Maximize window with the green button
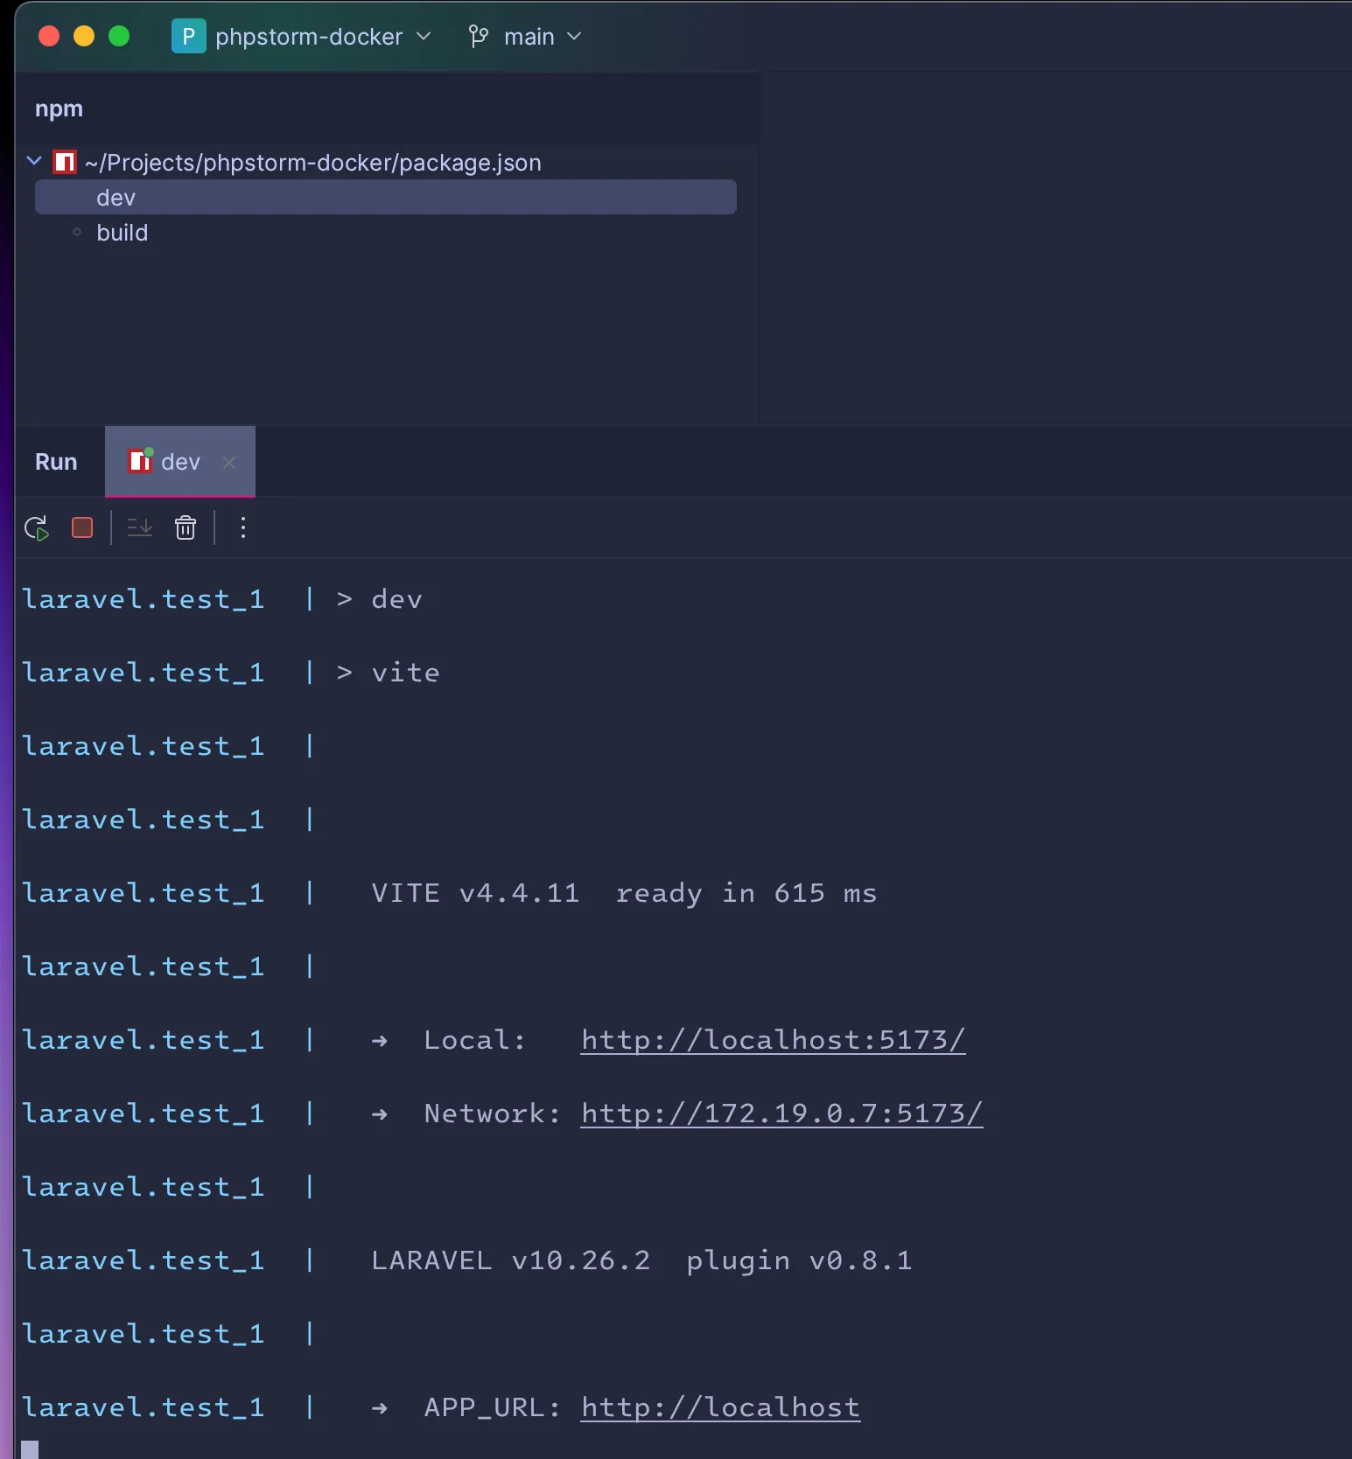Screen dimensions: 1352x1459 [119, 36]
